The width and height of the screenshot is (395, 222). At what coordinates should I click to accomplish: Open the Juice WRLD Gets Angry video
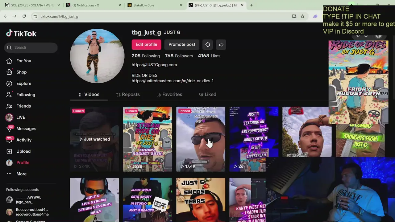point(148,200)
